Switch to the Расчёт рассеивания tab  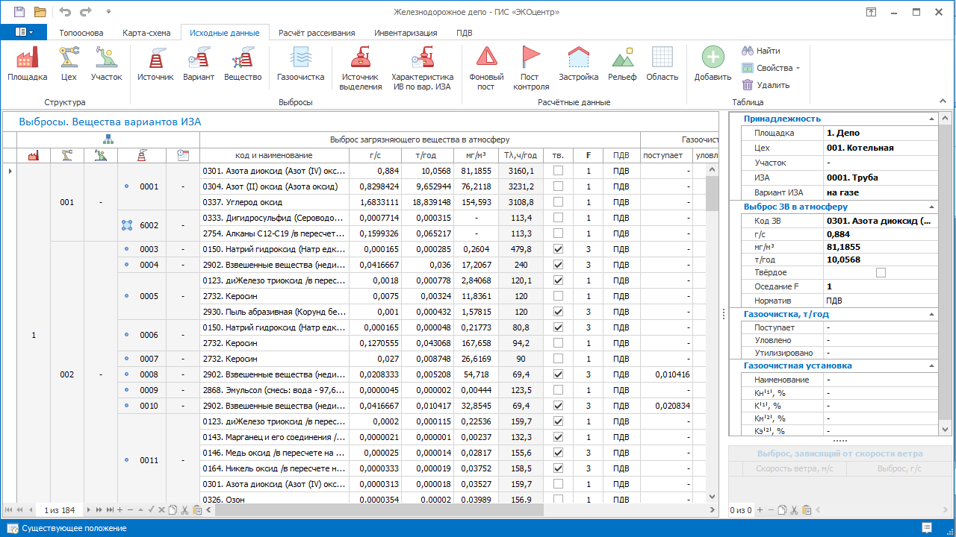pyautogui.click(x=317, y=33)
